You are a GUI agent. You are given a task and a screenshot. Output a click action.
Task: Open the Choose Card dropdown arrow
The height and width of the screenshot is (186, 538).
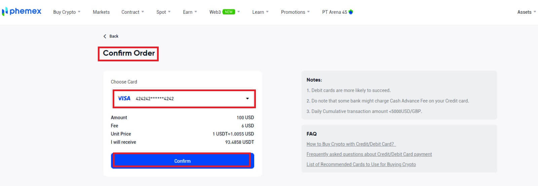[247, 99]
